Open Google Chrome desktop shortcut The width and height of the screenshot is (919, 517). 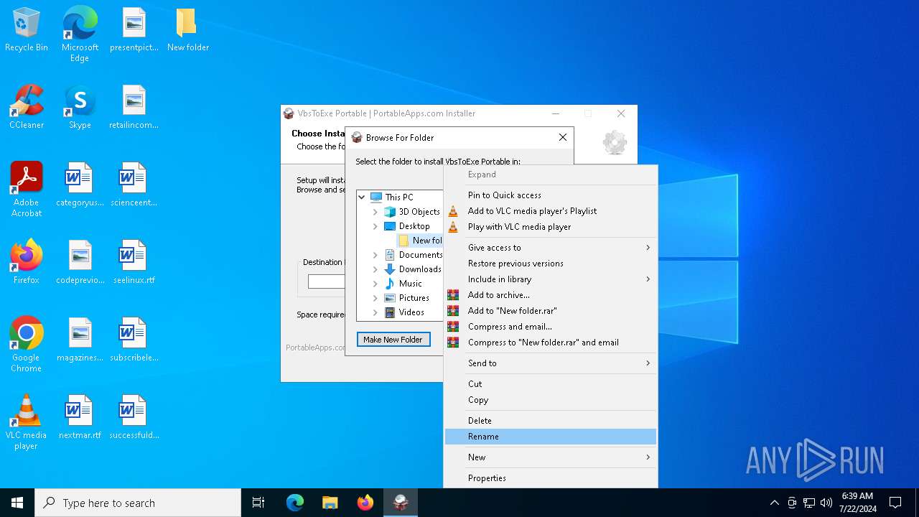click(27, 345)
